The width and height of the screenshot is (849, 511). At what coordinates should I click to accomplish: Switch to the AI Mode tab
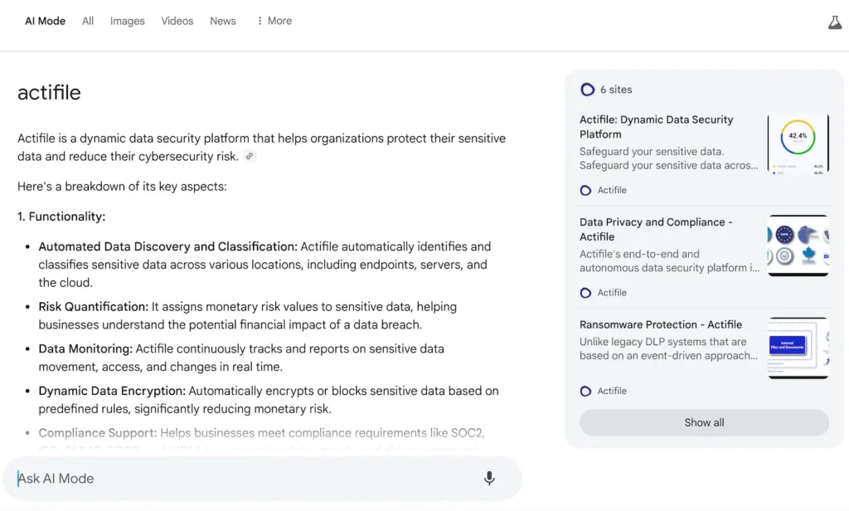click(x=45, y=21)
